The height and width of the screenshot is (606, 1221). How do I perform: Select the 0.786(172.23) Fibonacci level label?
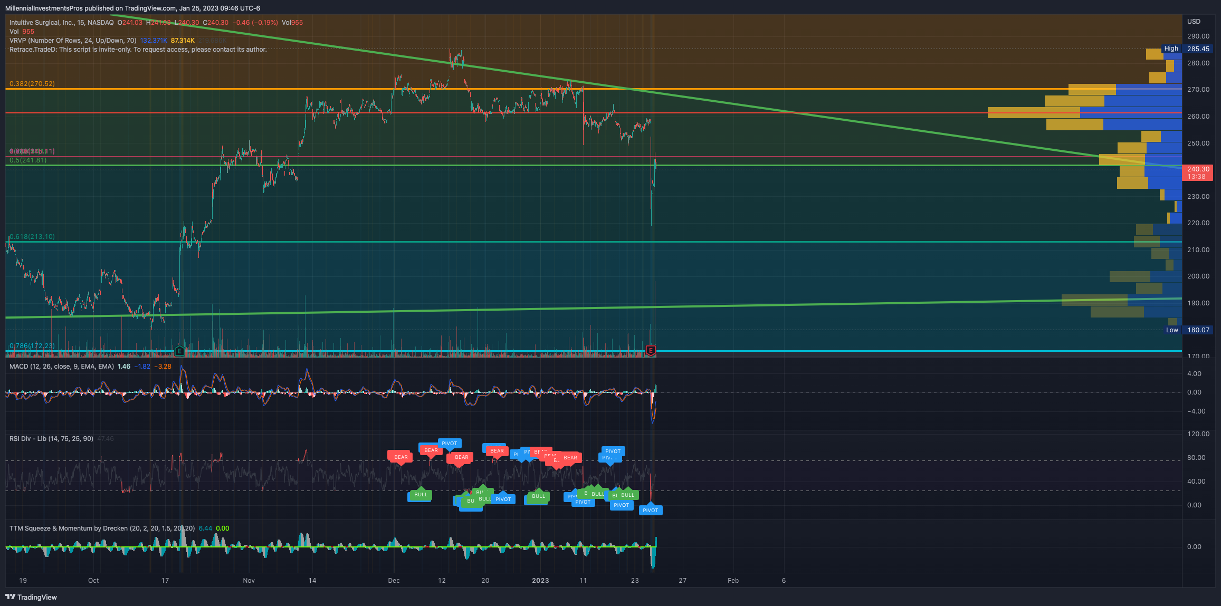32,345
